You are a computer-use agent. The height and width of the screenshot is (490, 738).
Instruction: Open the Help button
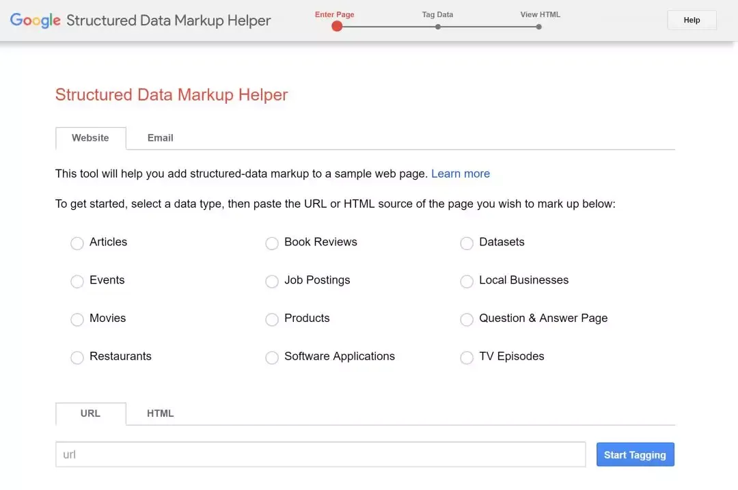692,21
